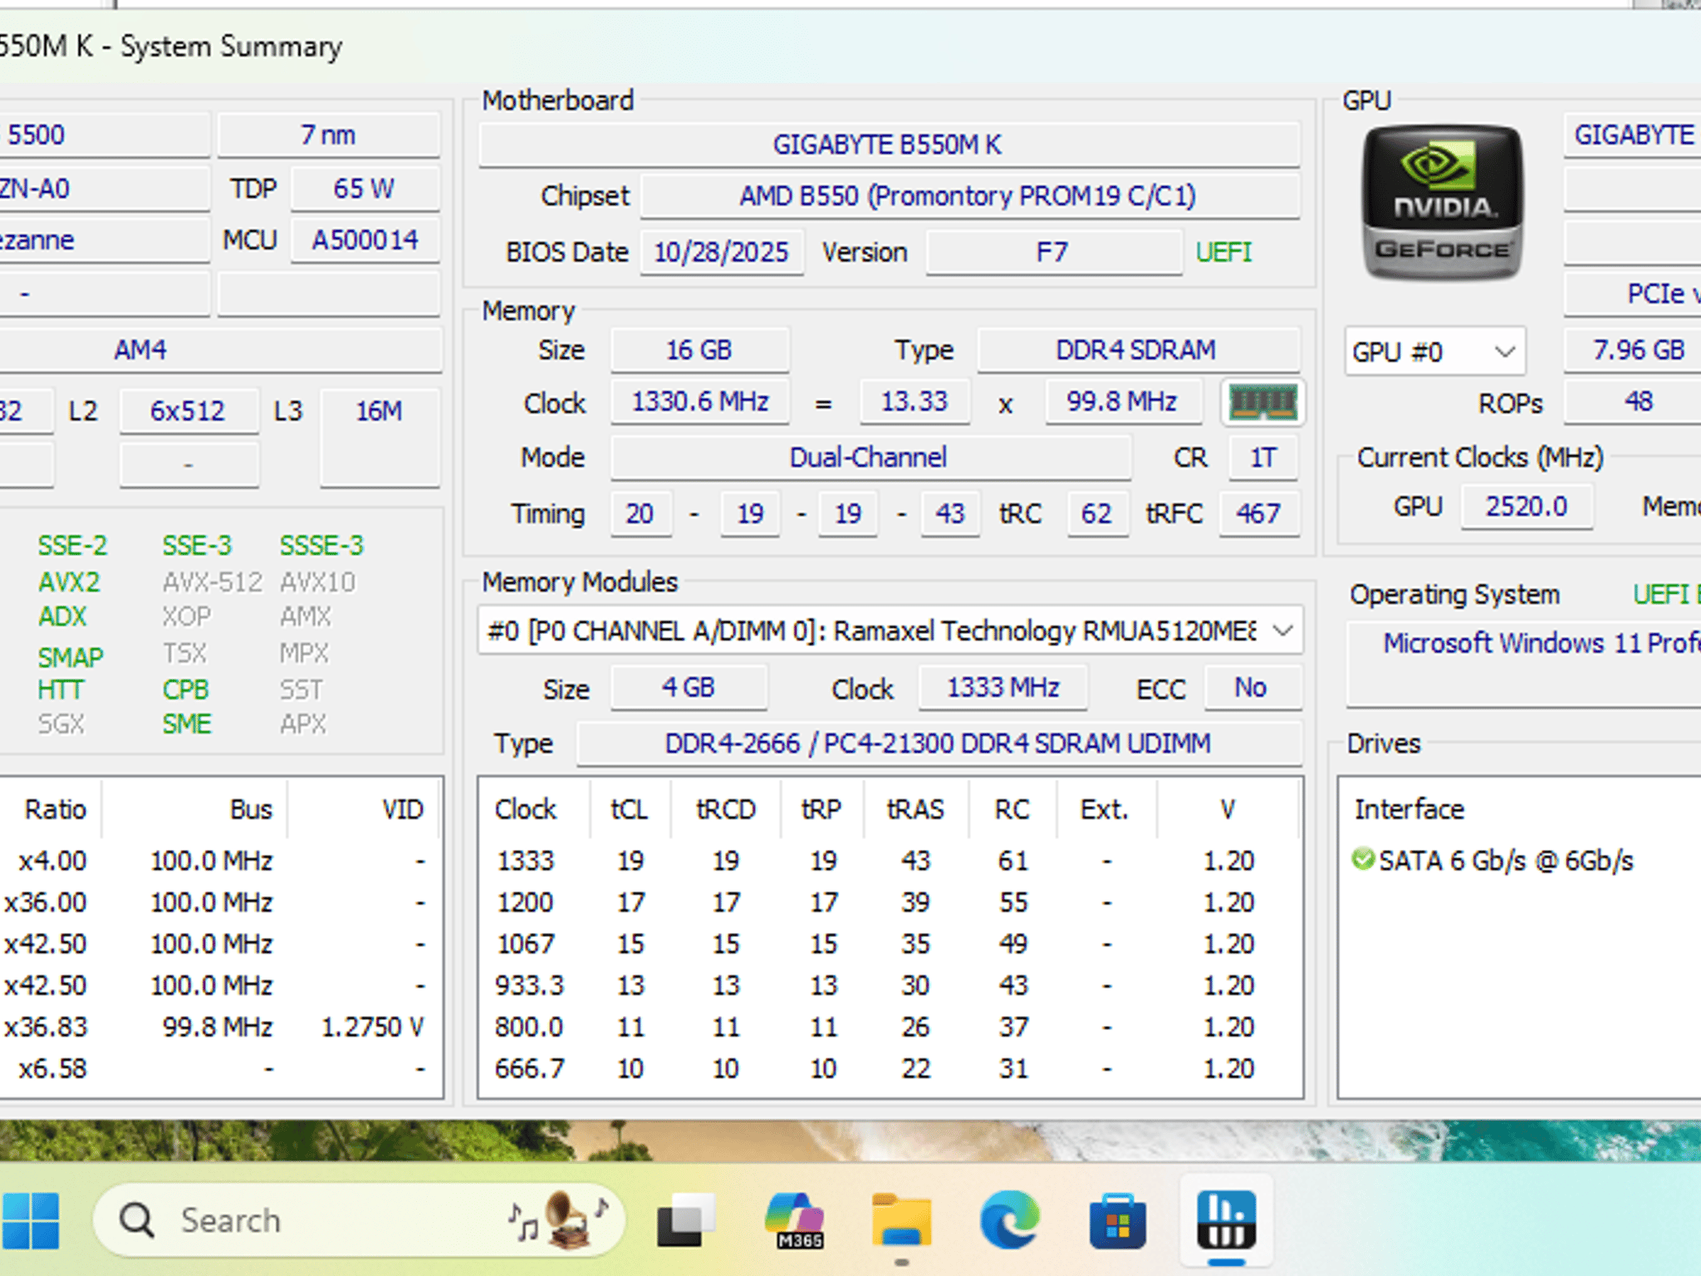This screenshot has width=1701, height=1276.
Task: Click the search magnifier icon
Action: [137, 1220]
